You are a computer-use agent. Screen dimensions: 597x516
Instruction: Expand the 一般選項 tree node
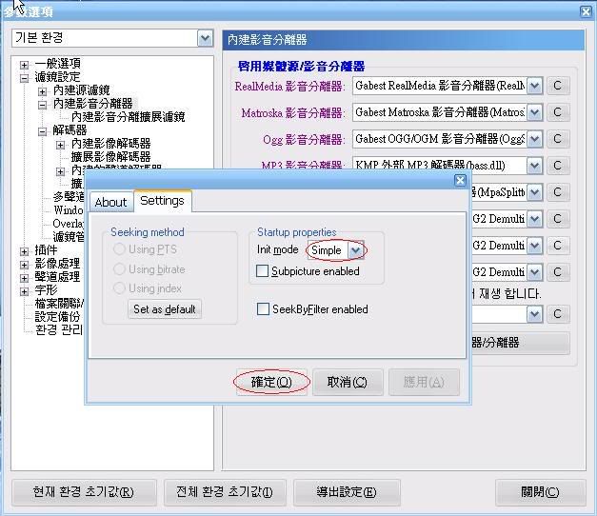25,64
